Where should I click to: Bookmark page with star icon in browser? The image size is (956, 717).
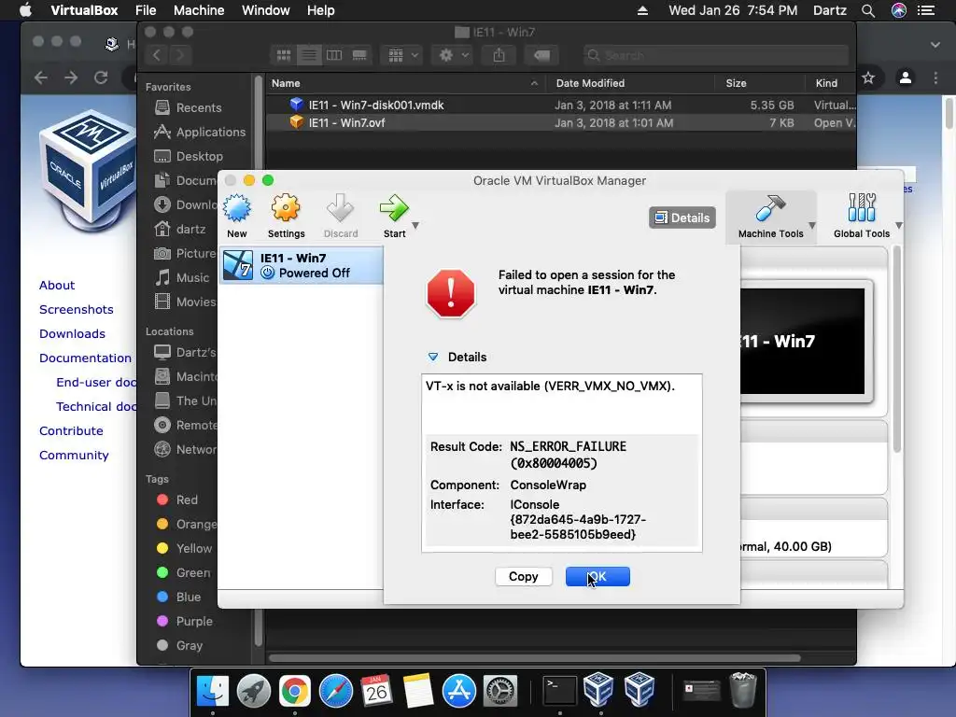[868, 77]
